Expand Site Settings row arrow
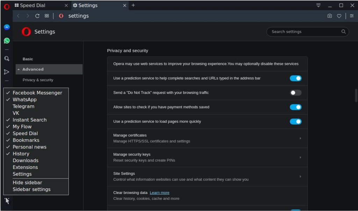The width and height of the screenshot is (358, 211). point(300,176)
